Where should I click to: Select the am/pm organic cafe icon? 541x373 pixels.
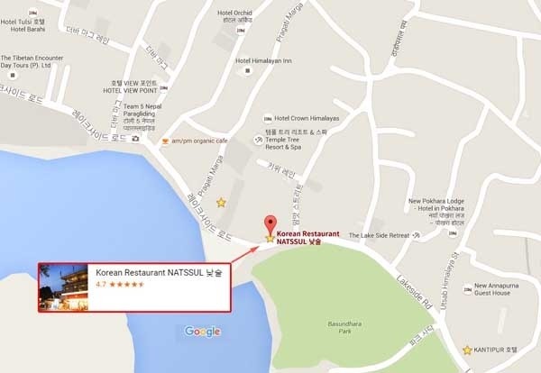(165, 141)
